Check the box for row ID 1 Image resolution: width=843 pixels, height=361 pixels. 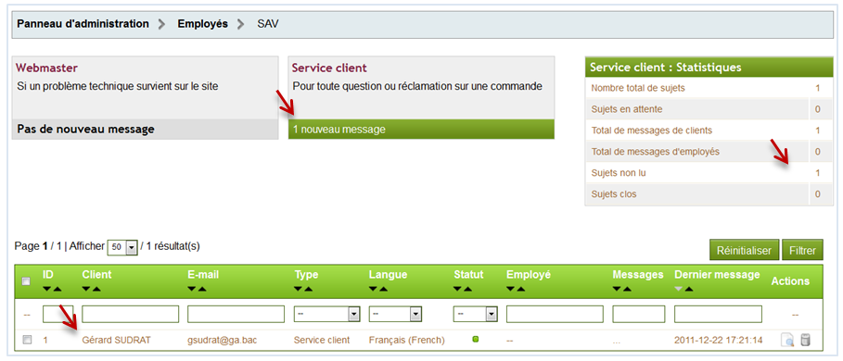click(27, 340)
